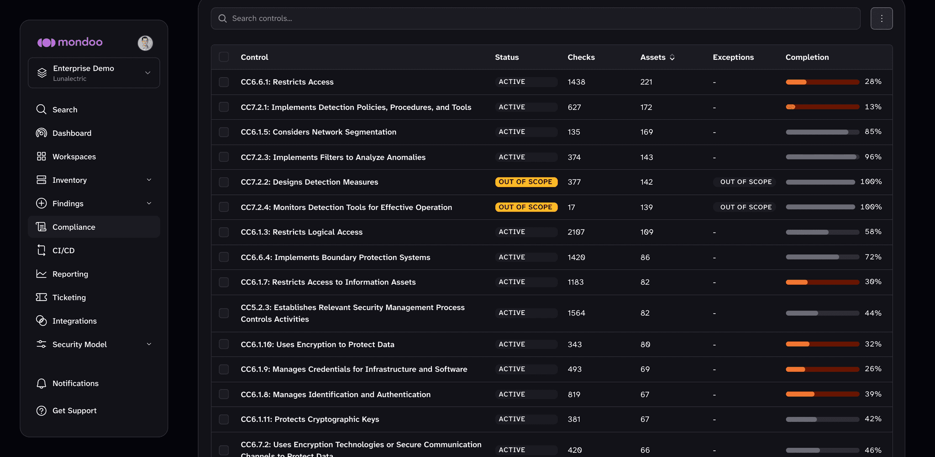Select the CC6.1.3 Restricts Logical Access checkbox
The height and width of the screenshot is (457, 935).
click(x=224, y=232)
